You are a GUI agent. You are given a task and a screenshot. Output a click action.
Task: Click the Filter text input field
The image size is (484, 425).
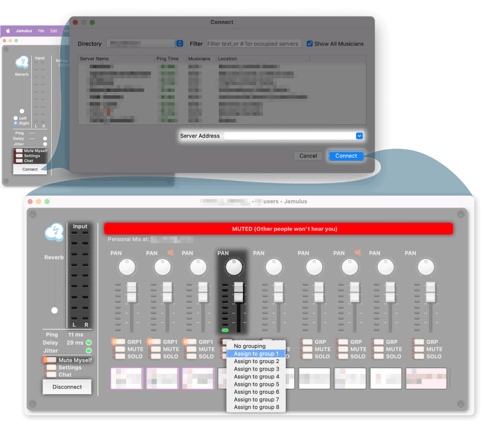tap(253, 44)
